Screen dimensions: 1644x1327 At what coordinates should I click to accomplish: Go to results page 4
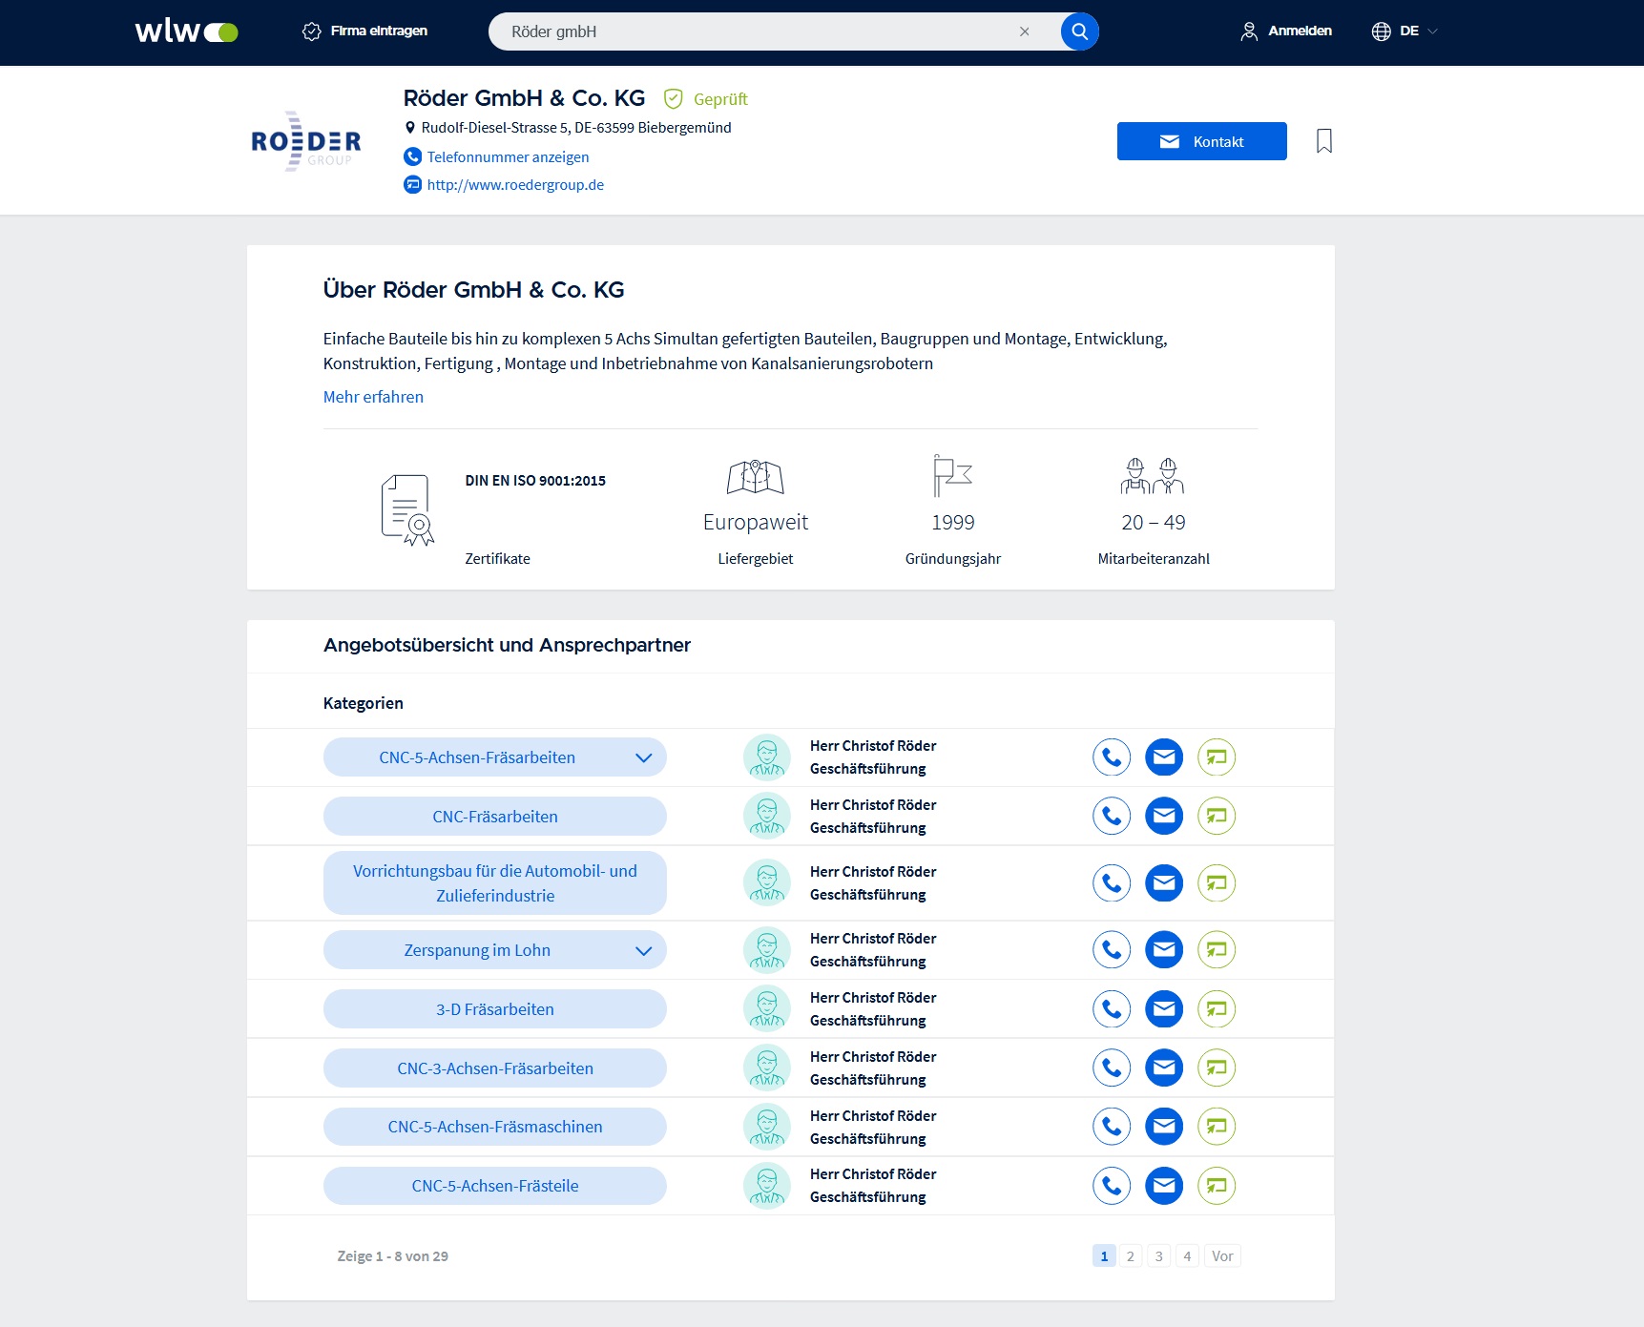pos(1187,1256)
